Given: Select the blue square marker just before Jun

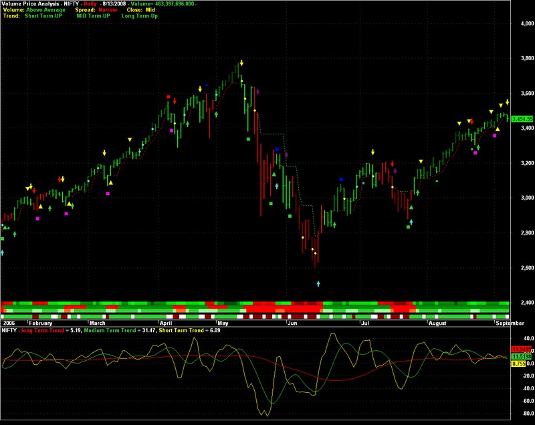Looking at the screenshot, I should click(277, 149).
